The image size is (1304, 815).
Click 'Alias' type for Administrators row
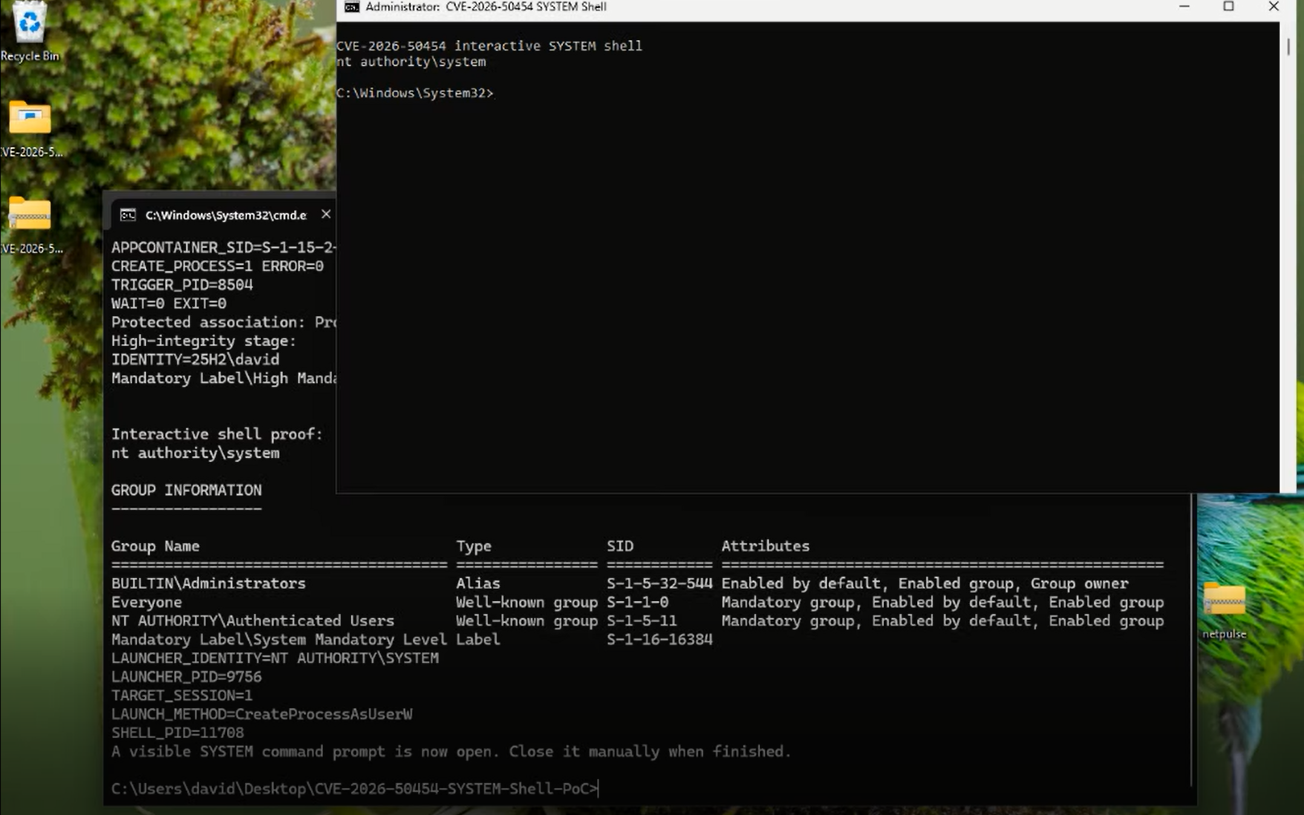[x=478, y=584]
